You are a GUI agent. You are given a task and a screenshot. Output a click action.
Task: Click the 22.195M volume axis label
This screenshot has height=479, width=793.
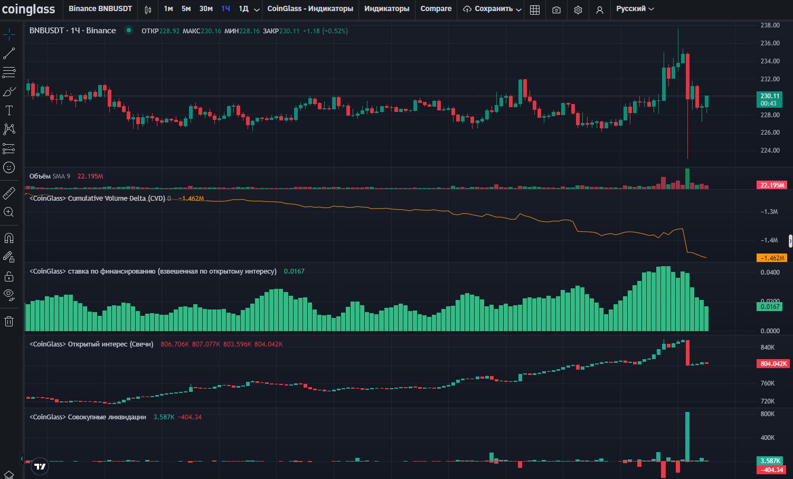click(x=772, y=185)
